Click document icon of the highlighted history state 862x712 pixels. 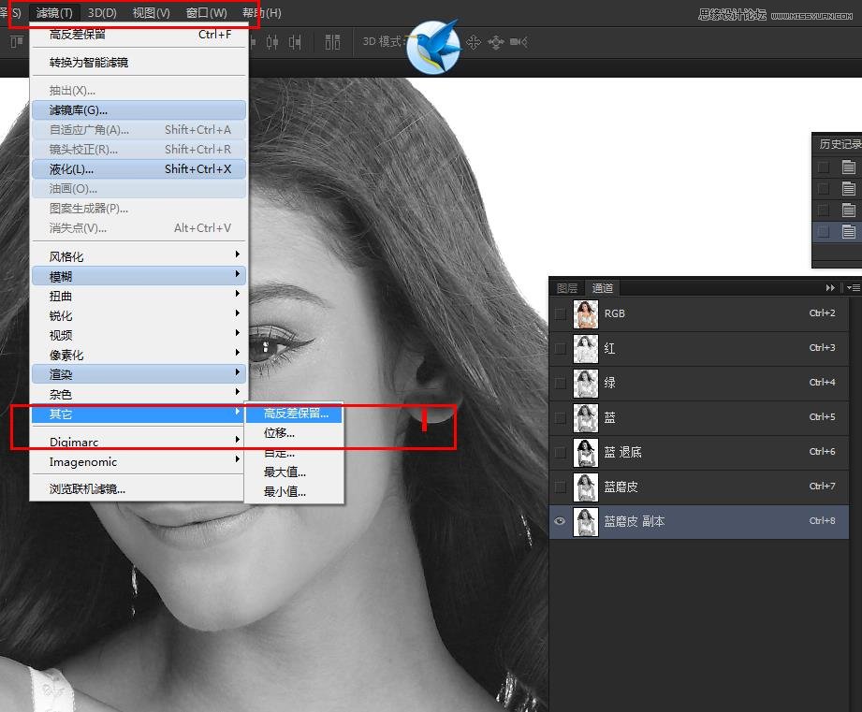[849, 232]
